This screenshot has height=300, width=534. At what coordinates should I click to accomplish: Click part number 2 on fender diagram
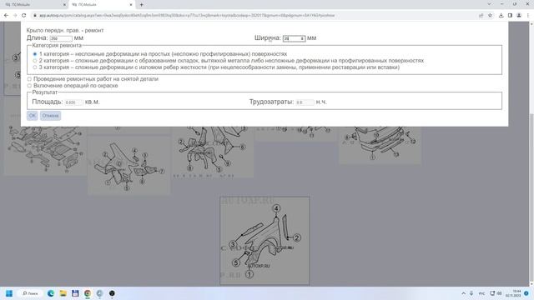click(x=297, y=237)
